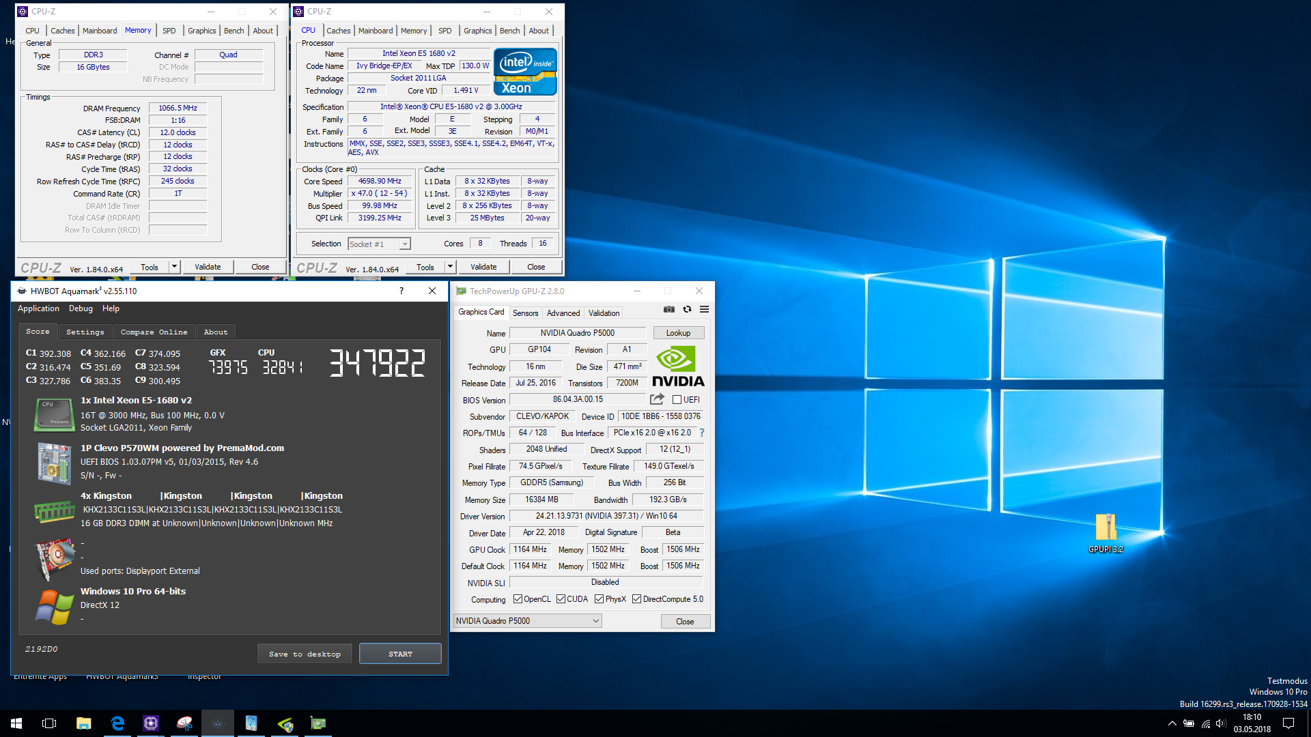The width and height of the screenshot is (1311, 737).
Task: Open the GPU-Z hamburger menu
Action: click(704, 310)
